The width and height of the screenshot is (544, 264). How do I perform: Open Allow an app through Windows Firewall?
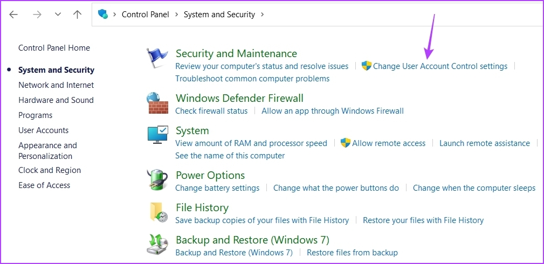pyautogui.click(x=333, y=111)
